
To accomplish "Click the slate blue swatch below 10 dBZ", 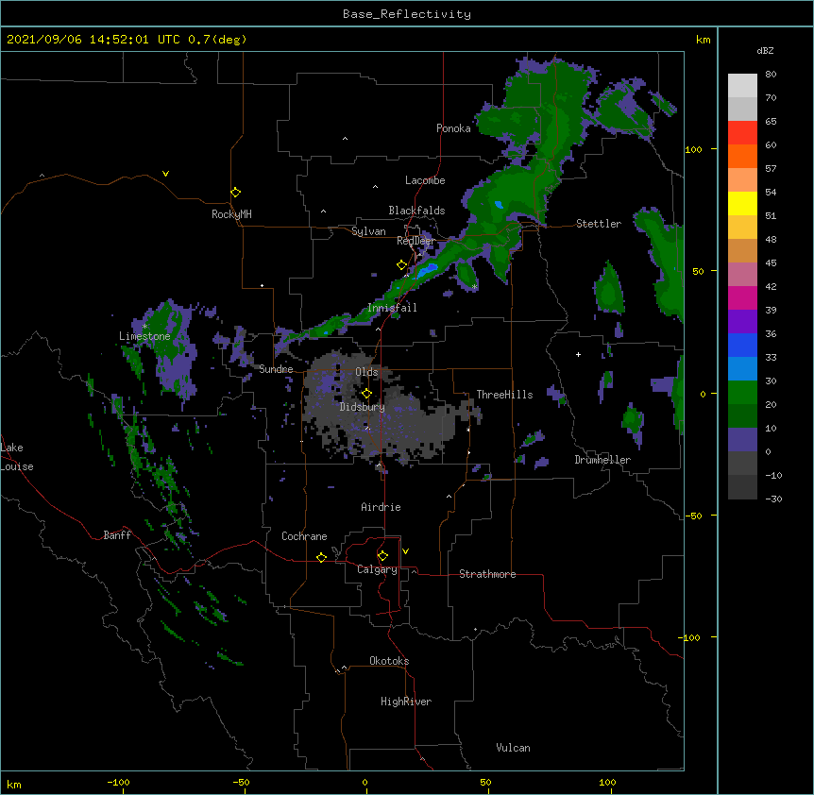I will pos(742,440).
